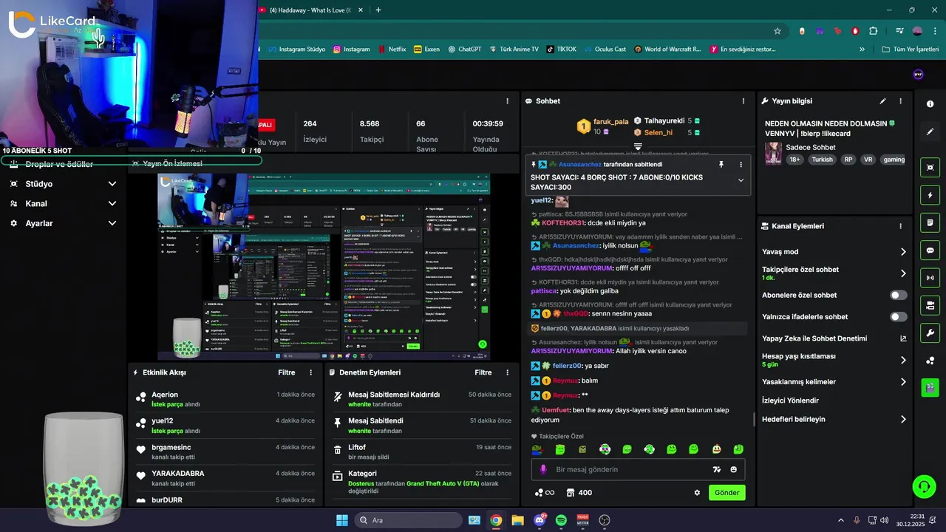Open Takipçilere özel sohbet settings arrow
The width and height of the screenshot is (946, 532).
pyautogui.click(x=902, y=273)
